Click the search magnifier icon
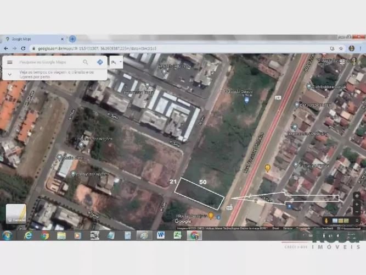The height and width of the screenshot is (275, 366). (x=86, y=62)
